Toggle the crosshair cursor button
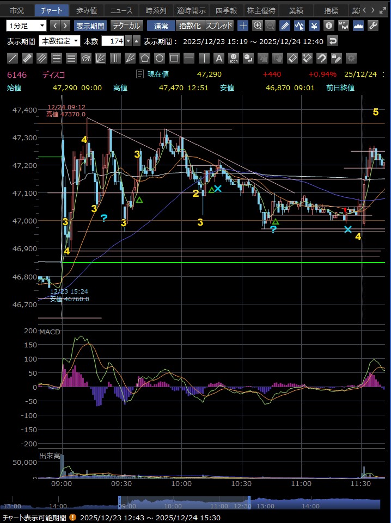391x523 pixels. (243, 26)
